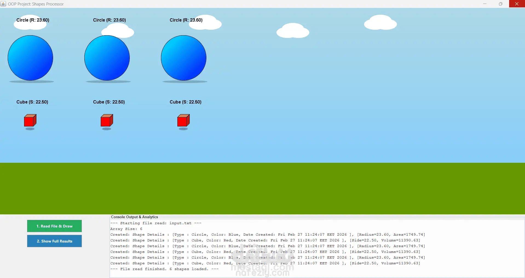Click the window title 'OOP Project: Shapes Processor'
The image size is (525, 278).
tap(36, 4)
